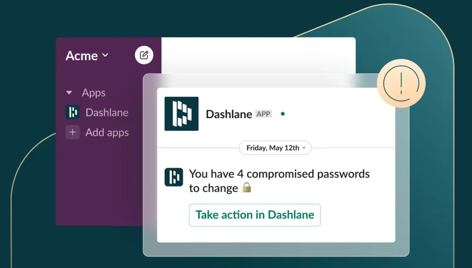Select Add apps in the sidebar
The image size is (472, 268).
coord(107,132)
